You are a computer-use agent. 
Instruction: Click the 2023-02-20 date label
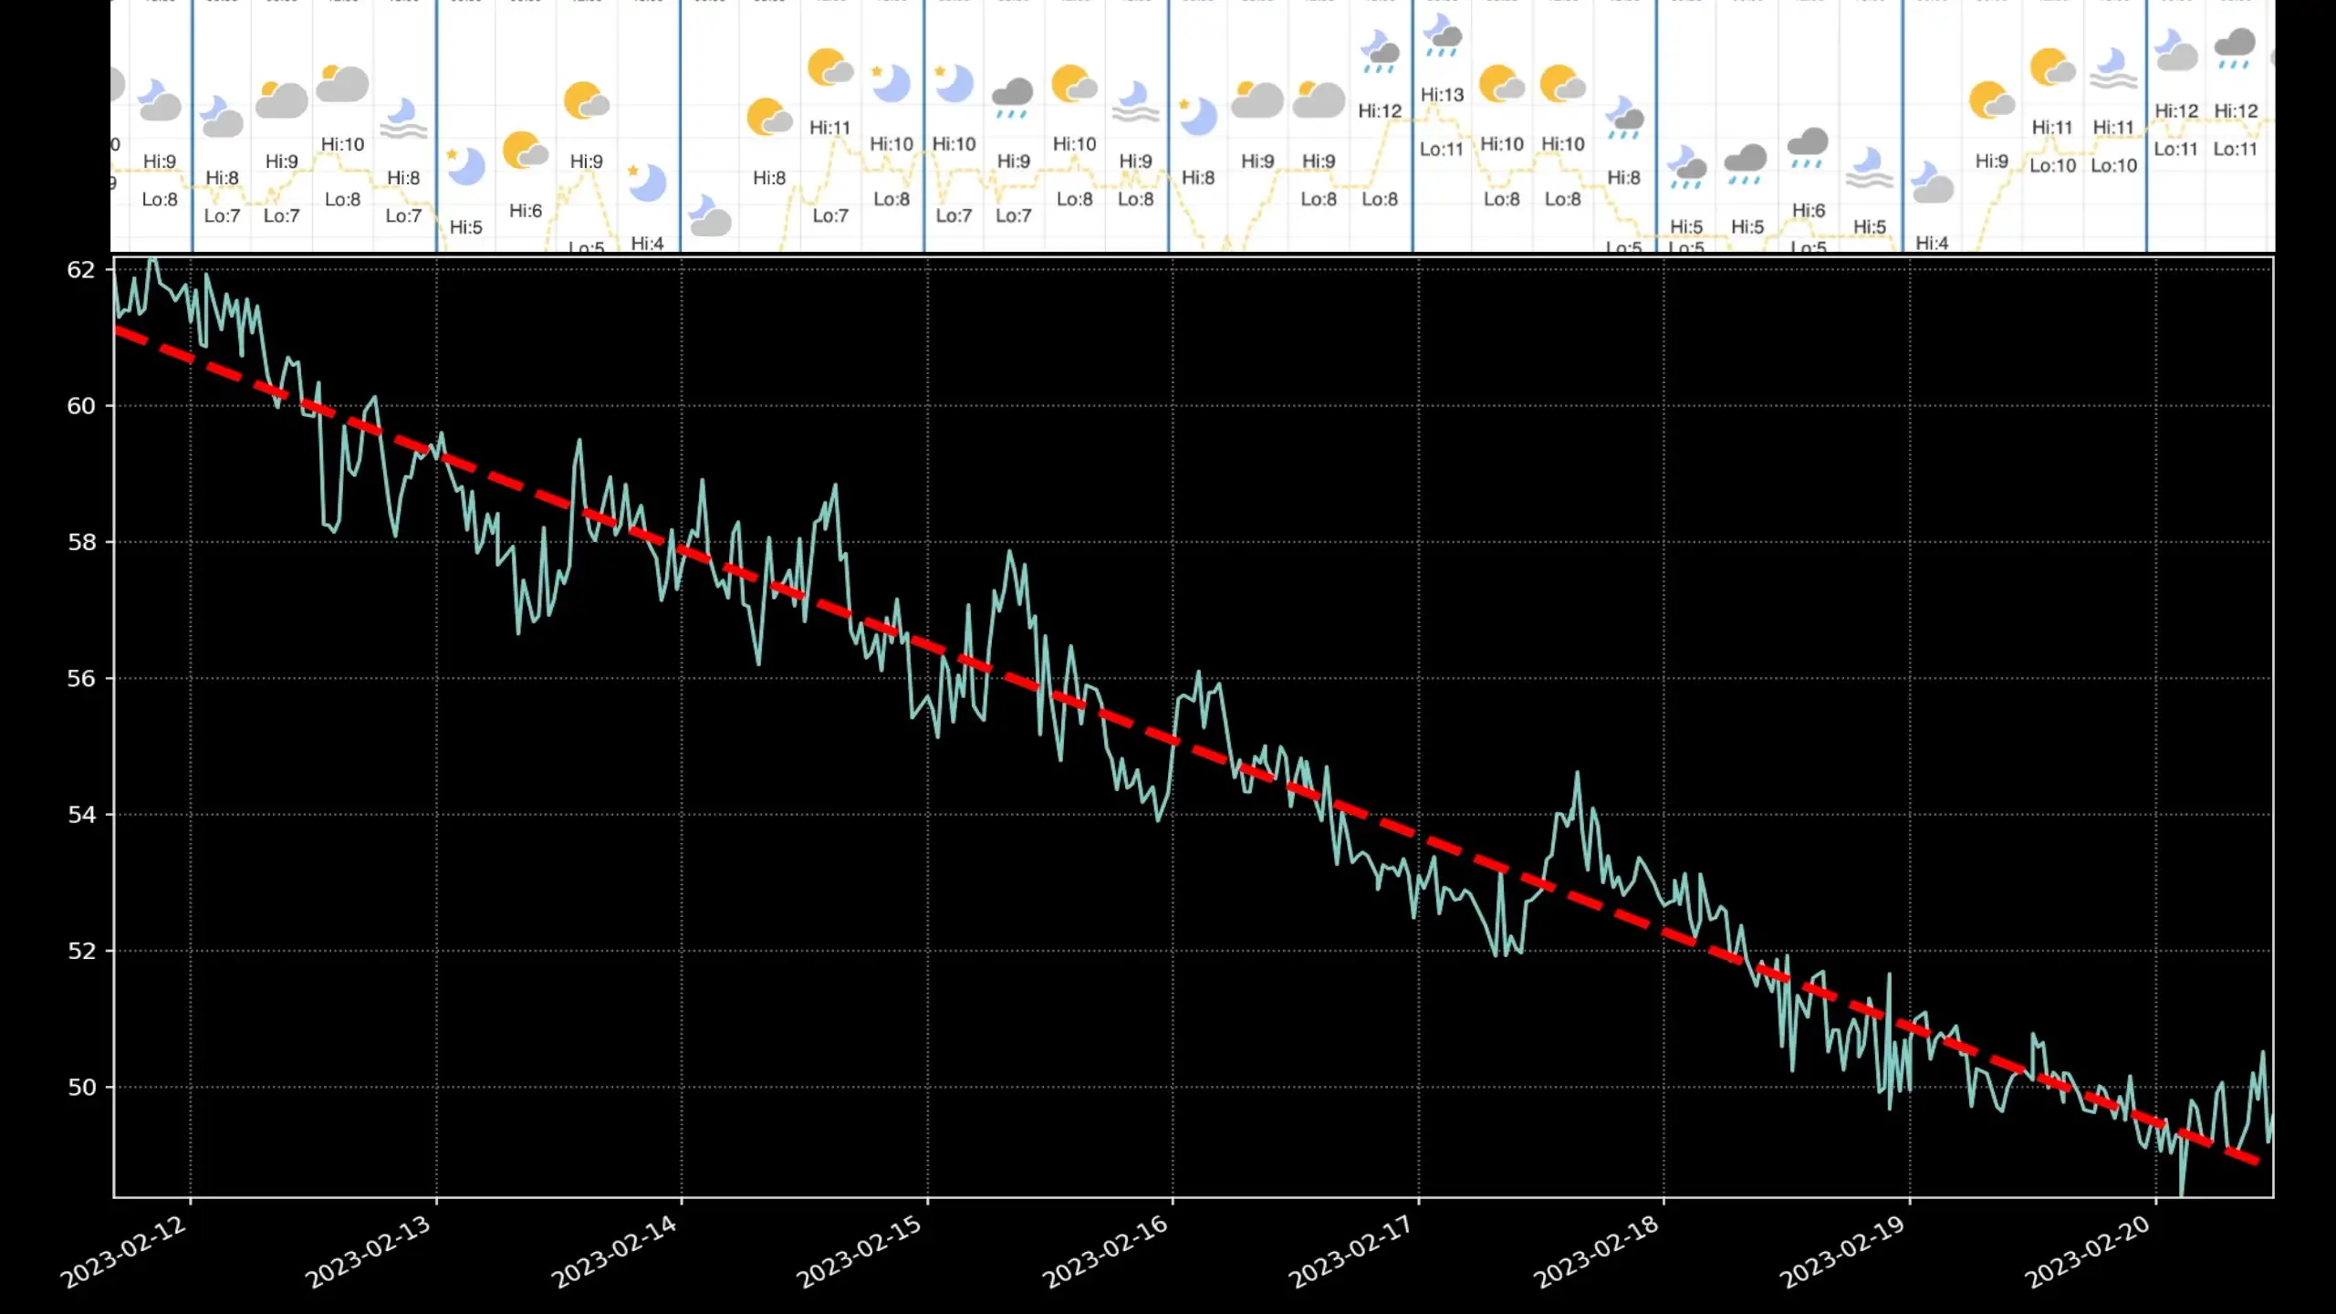click(2089, 1251)
